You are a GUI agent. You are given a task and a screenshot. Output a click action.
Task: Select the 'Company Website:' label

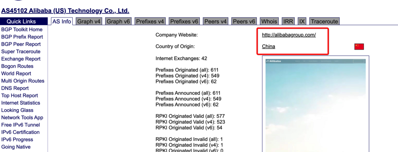(177, 35)
